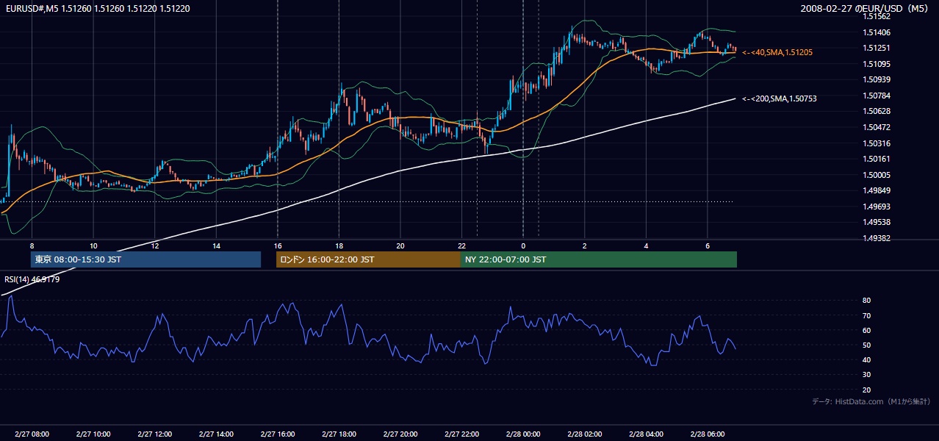Click RSI axis level 30

(x=866, y=375)
